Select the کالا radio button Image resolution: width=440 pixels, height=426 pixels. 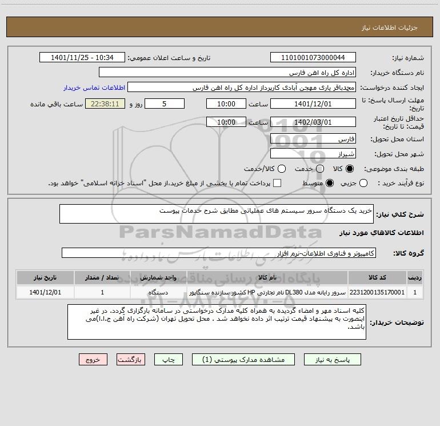pyautogui.click(x=350, y=169)
